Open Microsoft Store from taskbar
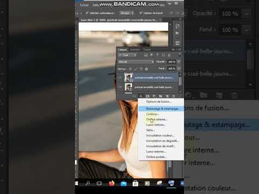The width and height of the screenshot is (259, 194). point(135,183)
